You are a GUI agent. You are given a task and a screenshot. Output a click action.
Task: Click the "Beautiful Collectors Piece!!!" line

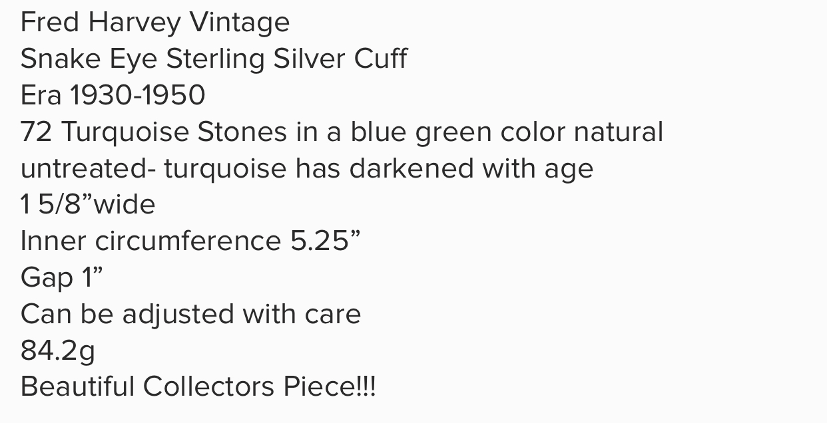point(198,386)
